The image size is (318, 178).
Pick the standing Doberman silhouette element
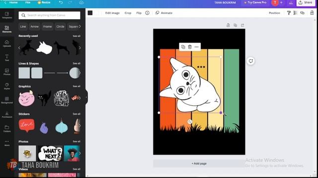click(x=62, y=48)
